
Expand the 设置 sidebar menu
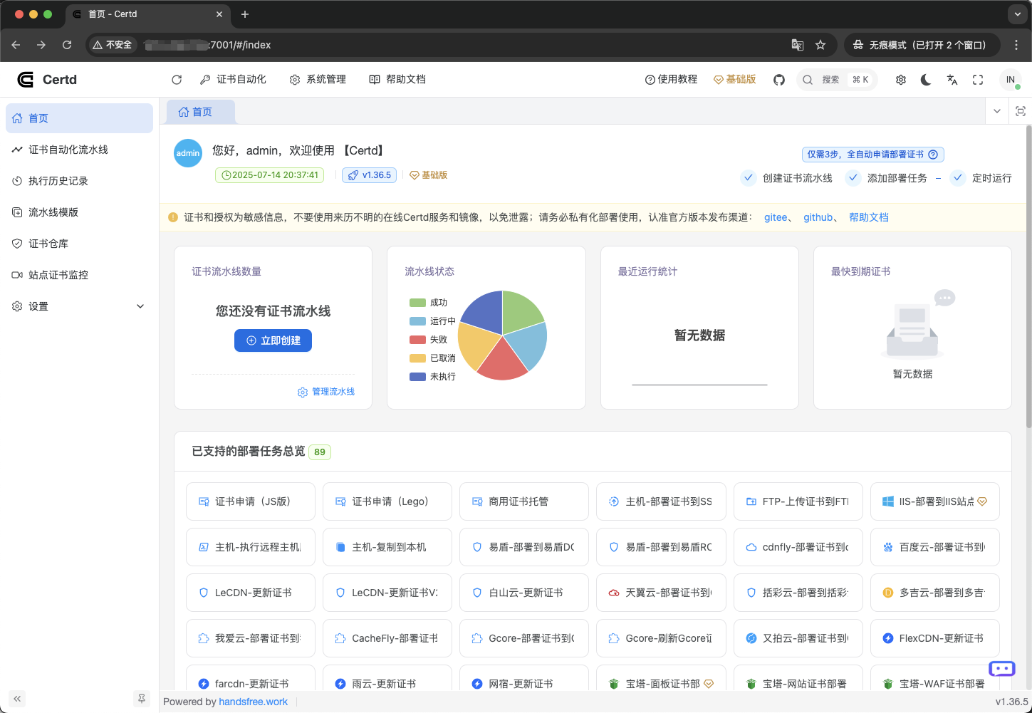pyautogui.click(x=79, y=306)
